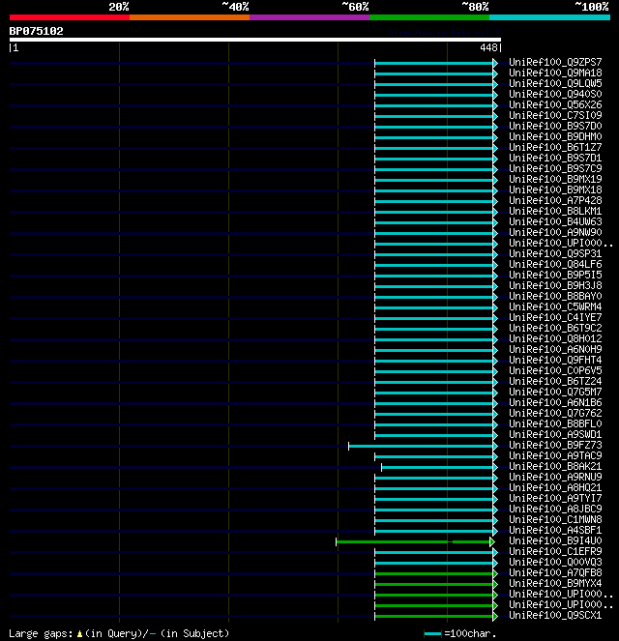This screenshot has height=641, width=619.
Task: Select hit label UniRef100_C1MWN8
Action: [555, 519]
